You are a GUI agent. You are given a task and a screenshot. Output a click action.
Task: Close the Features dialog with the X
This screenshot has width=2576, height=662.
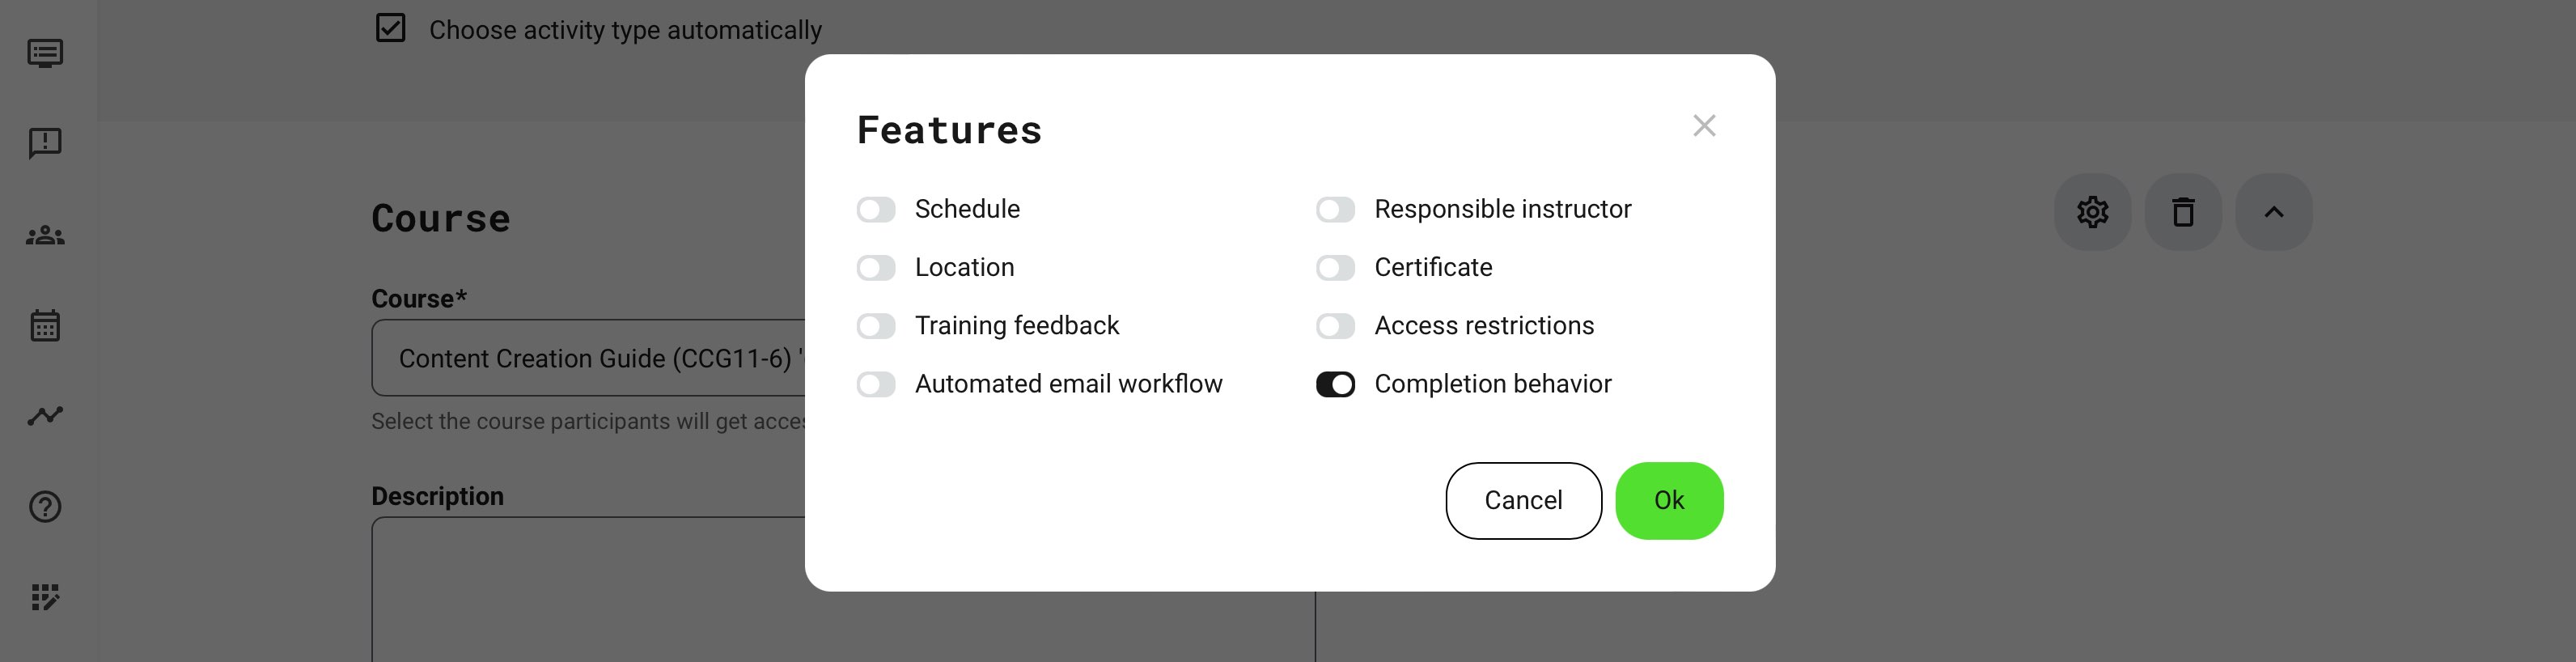pyautogui.click(x=1704, y=126)
